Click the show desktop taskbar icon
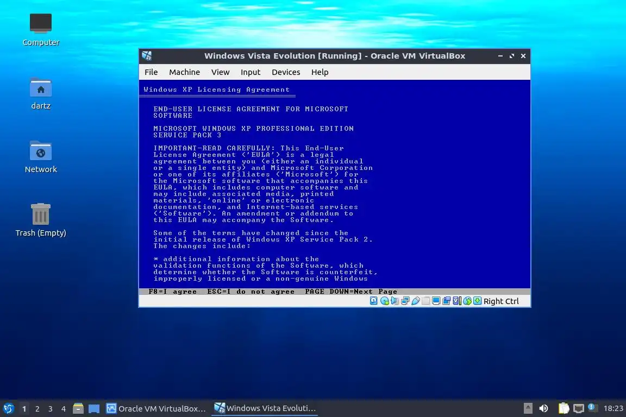This screenshot has width=626, height=417. (x=94, y=408)
